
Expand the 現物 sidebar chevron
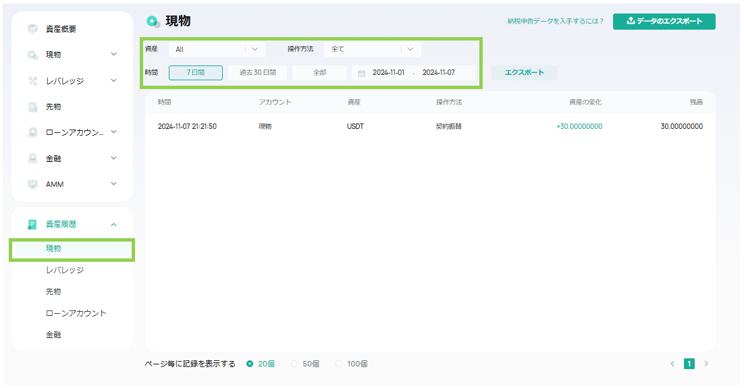(x=114, y=55)
